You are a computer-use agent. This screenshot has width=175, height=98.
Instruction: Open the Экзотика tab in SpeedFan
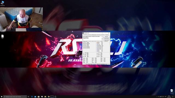click(99, 35)
